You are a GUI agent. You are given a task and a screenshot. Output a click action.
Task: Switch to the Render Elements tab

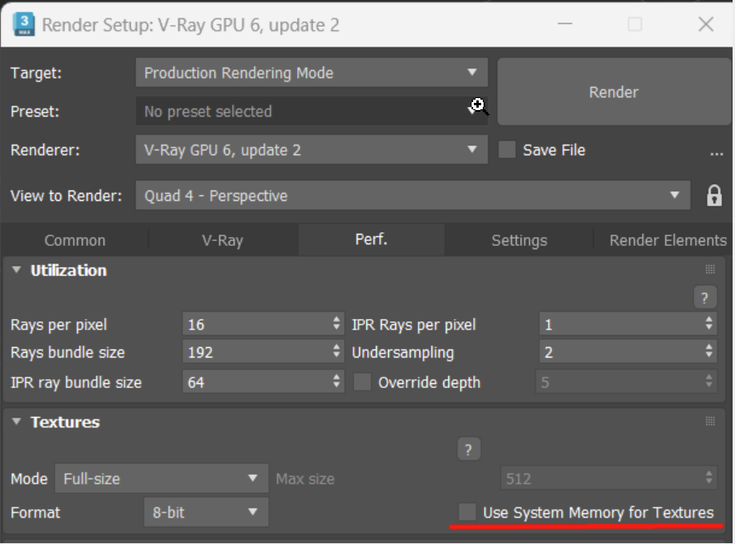pyautogui.click(x=667, y=240)
